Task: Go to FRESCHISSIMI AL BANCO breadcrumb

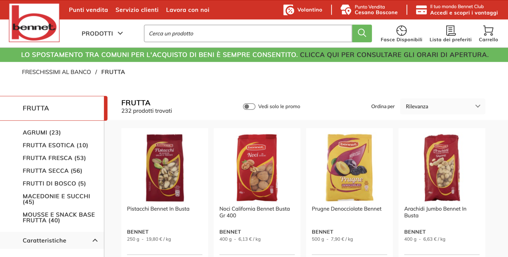Action: (x=56, y=72)
